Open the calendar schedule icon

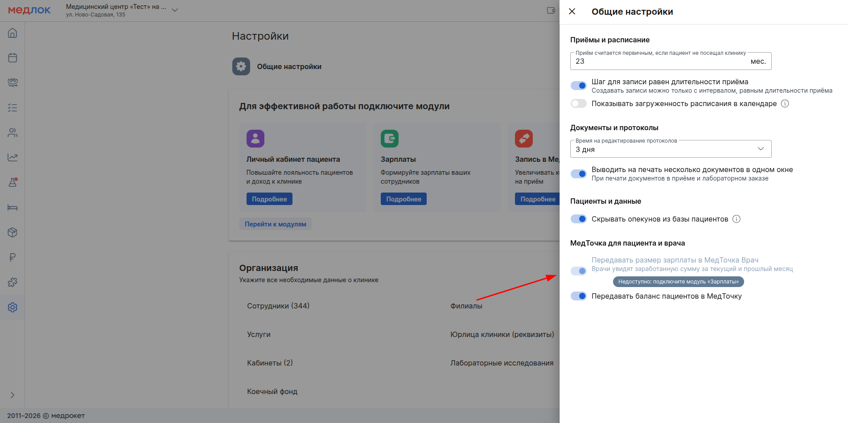click(12, 58)
